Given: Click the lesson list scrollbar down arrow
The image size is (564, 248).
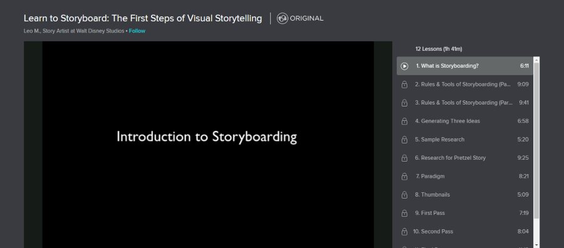Looking at the screenshot, I should coord(536,245).
